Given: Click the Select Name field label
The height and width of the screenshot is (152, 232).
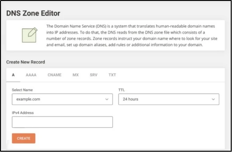Looking at the screenshot, I should point(22,90).
